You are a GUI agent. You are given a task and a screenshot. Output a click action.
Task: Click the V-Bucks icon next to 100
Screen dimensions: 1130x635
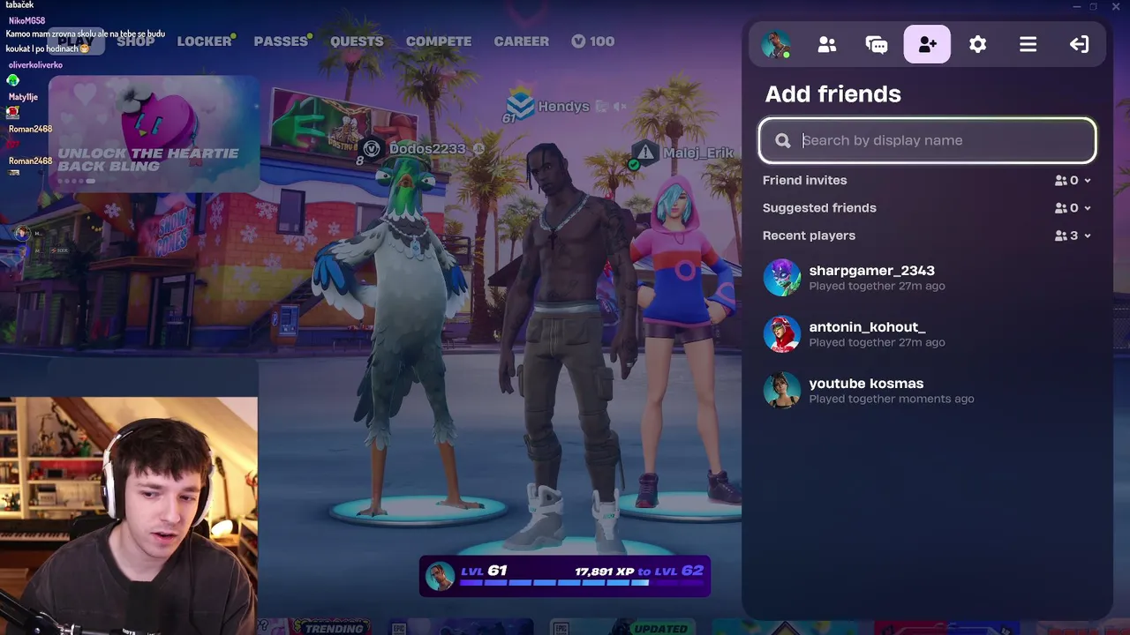(x=578, y=41)
